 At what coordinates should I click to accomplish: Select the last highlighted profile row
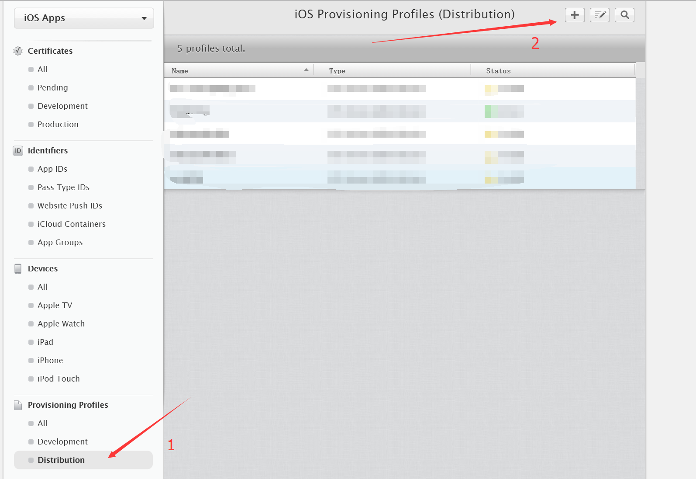click(400, 178)
